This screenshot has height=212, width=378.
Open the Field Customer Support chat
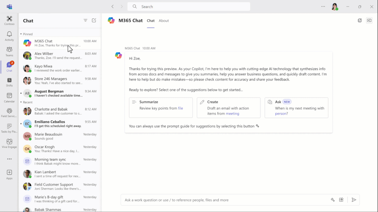[x=60, y=186]
